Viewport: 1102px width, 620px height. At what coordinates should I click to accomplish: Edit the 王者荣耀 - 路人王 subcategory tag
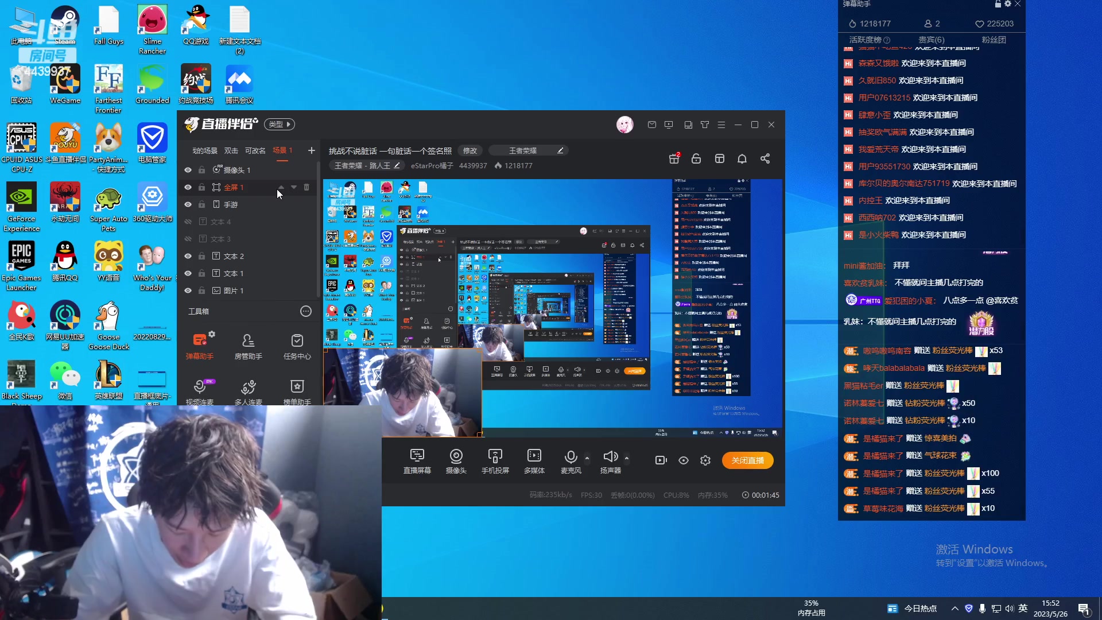click(367, 165)
